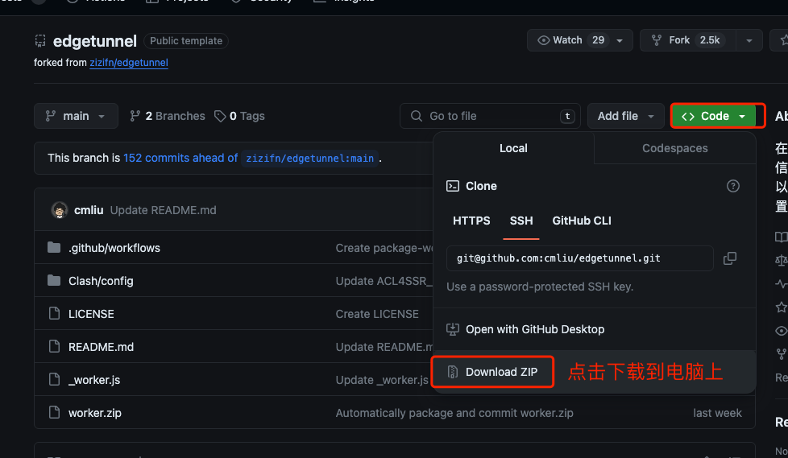
Task: Expand the Fork options arrow
Action: (x=749, y=41)
